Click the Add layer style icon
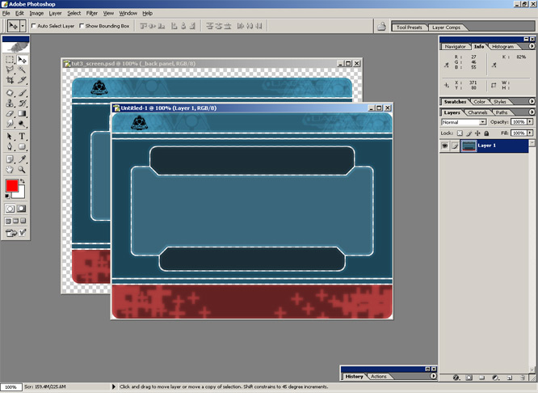Screen dimensions: 538x393 point(456,378)
